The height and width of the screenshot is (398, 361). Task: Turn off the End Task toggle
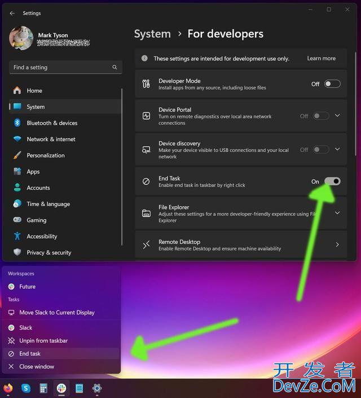coord(332,181)
